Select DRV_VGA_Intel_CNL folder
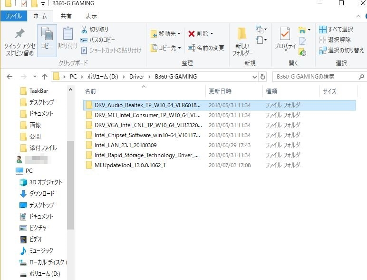This screenshot has width=367, height=280. [220, 125]
